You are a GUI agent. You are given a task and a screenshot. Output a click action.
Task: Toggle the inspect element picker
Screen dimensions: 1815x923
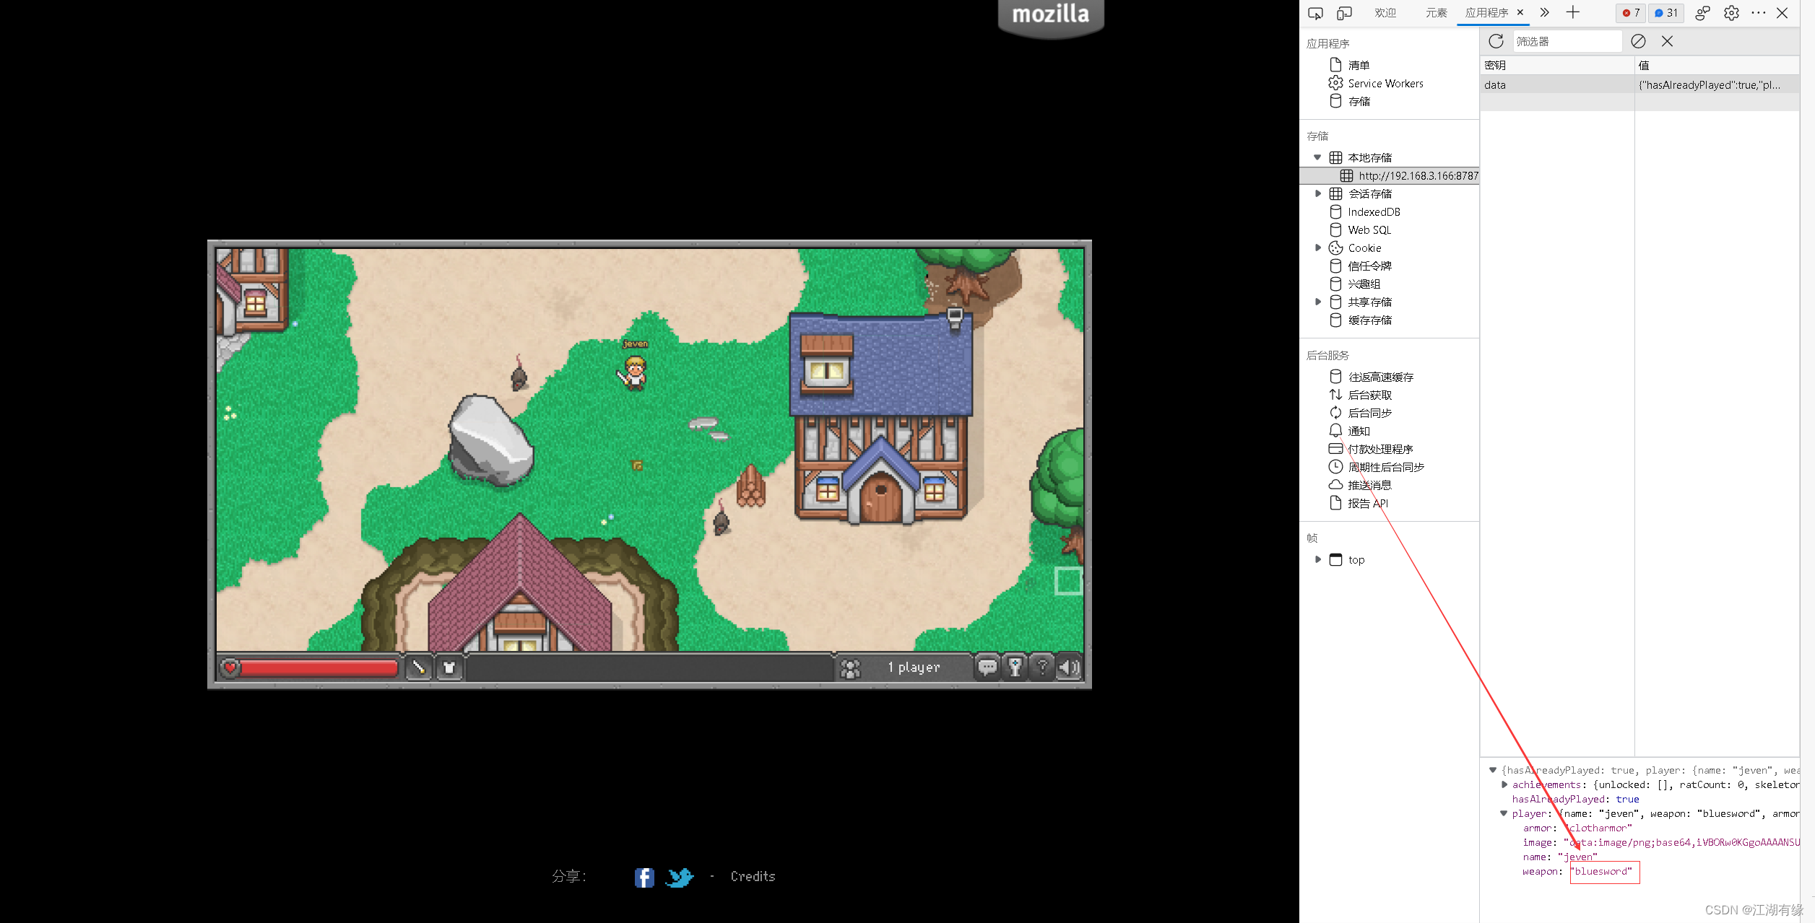click(1315, 13)
